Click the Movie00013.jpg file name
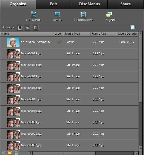This screenshot has height=155, width=144. click(x=31, y=76)
